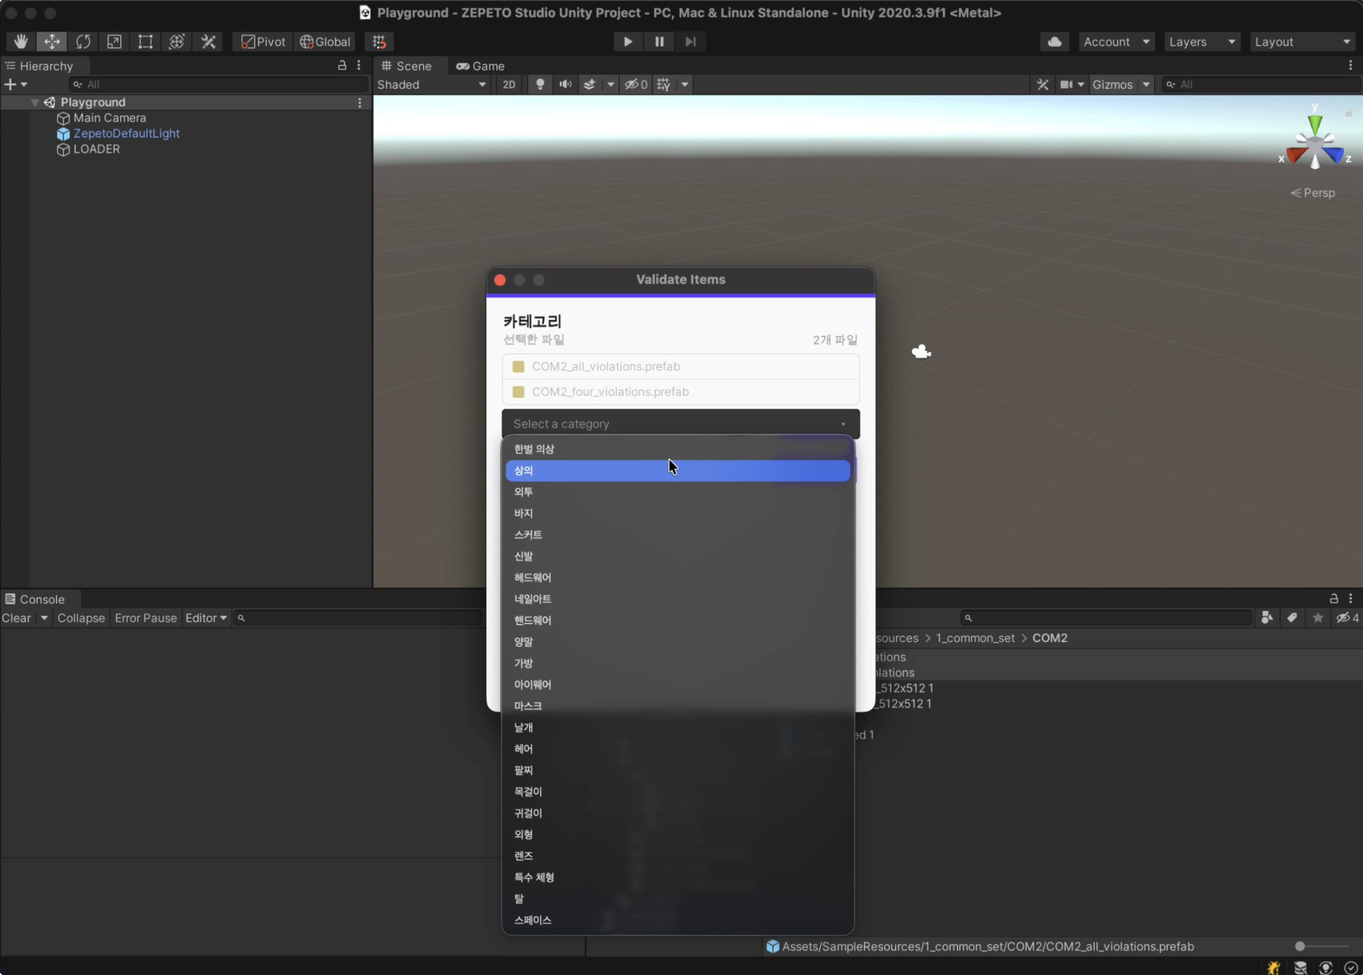Select the Rotate tool
The height and width of the screenshot is (975, 1363).
(x=83, y=41)
